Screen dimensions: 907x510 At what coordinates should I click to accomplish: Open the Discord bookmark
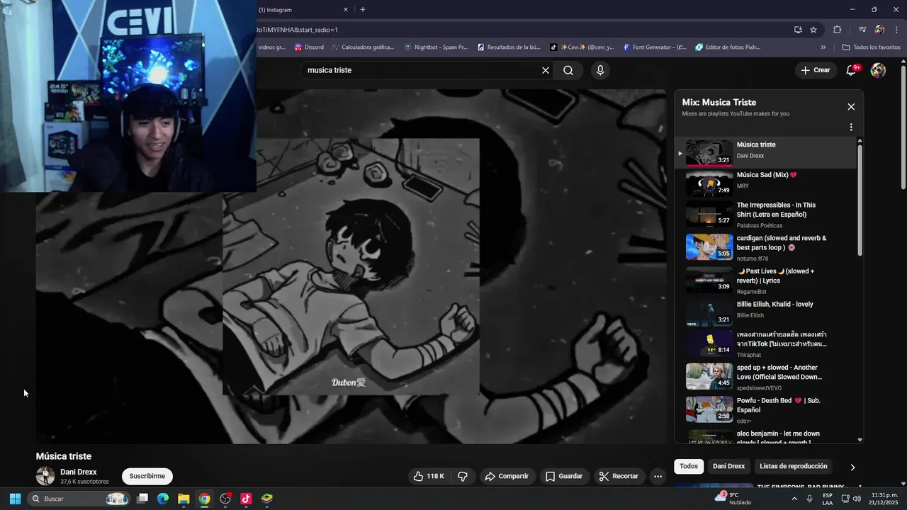(309, 47)
